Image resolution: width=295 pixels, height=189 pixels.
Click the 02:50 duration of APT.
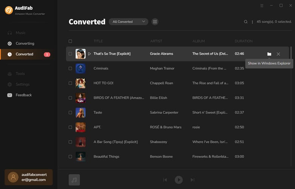(x=239, y=127)
